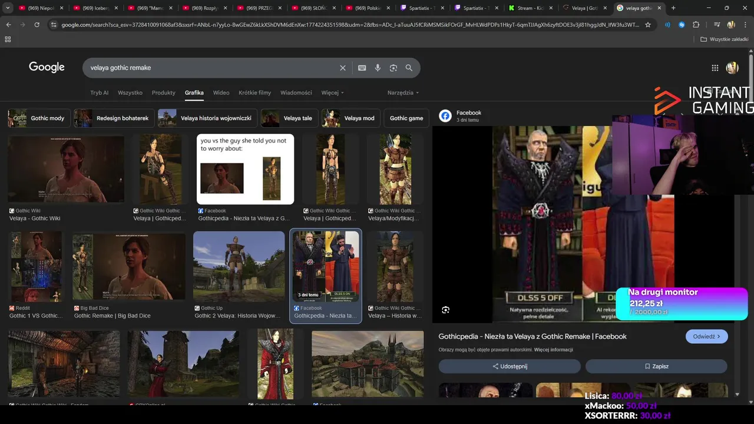Viewport: 754px width, 424px height.
Task: Open Velaya/Modyfikacj result thumbnail
Action: [x=395, y=169]
